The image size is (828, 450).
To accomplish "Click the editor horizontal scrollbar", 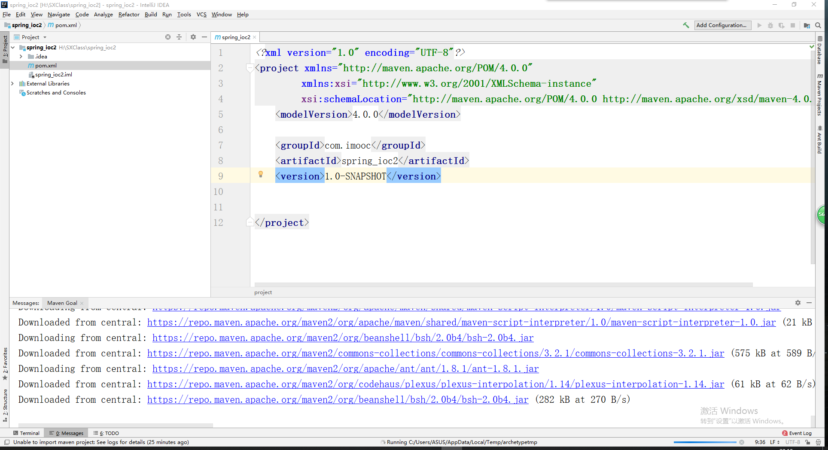I will pyautogui.click(x=503, y=285).
